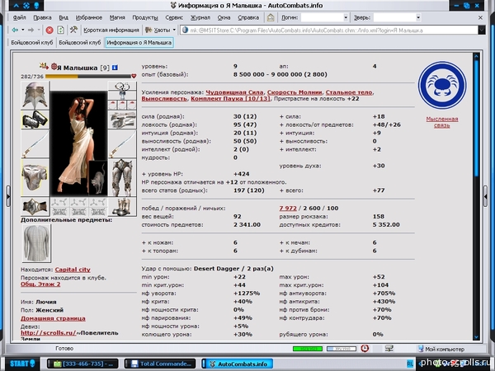Select the silver body armor slot
The height and width of the screenshot is (371, 495).
35,177
